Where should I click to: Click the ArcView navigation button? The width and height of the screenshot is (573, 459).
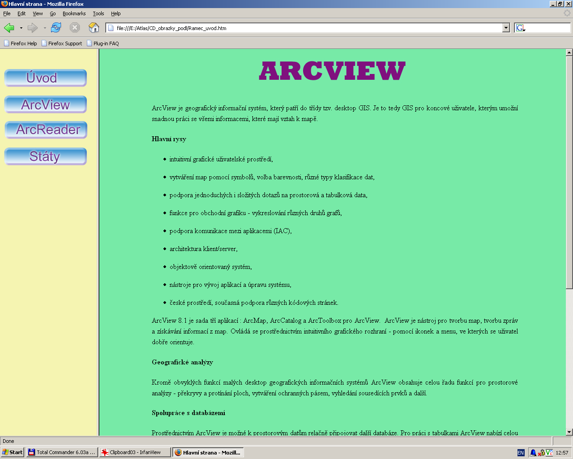click(x=45, y=104)
